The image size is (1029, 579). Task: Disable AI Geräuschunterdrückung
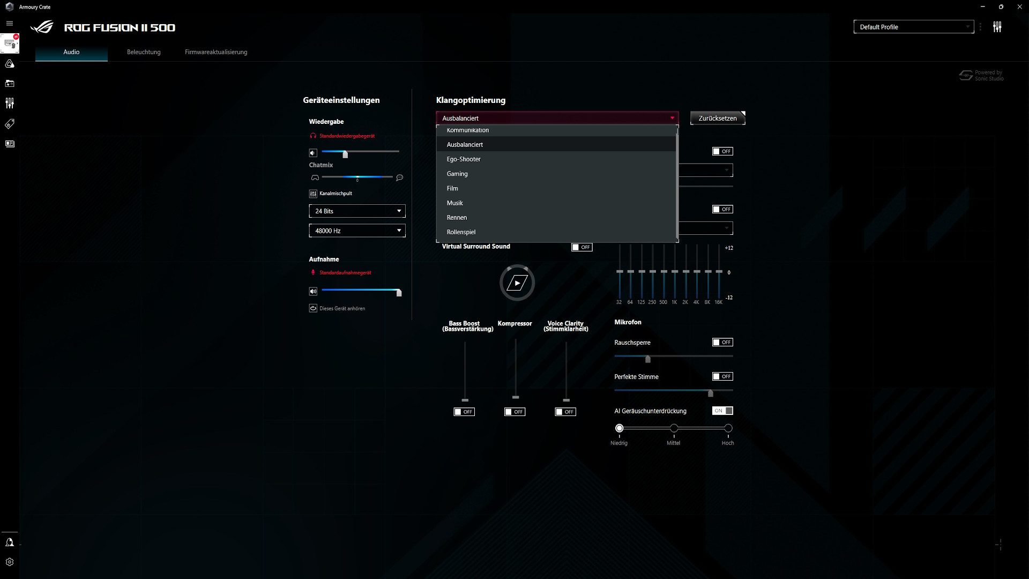(722, 411)
